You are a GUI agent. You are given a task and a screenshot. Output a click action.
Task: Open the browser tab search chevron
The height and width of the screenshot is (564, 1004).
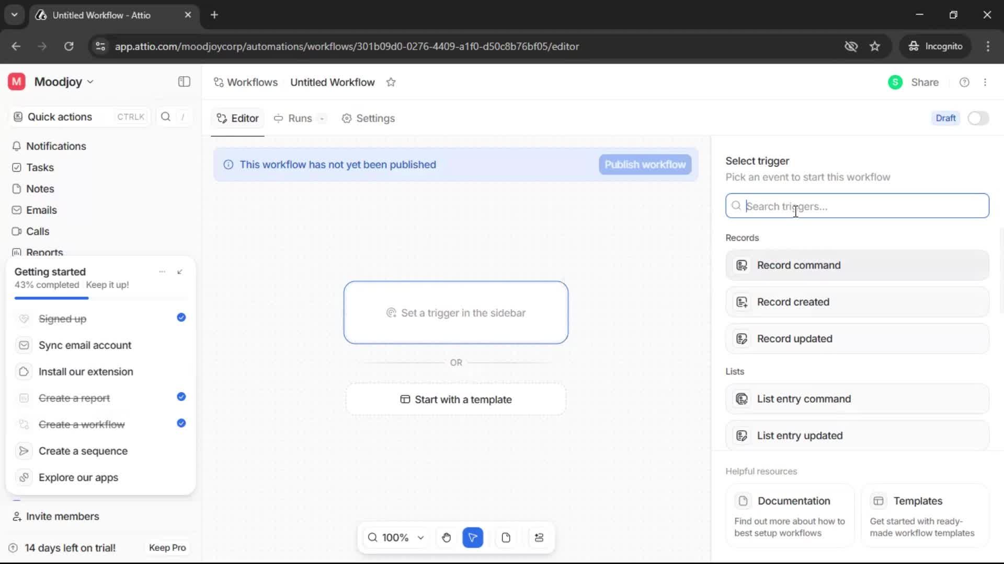point(14,15)
